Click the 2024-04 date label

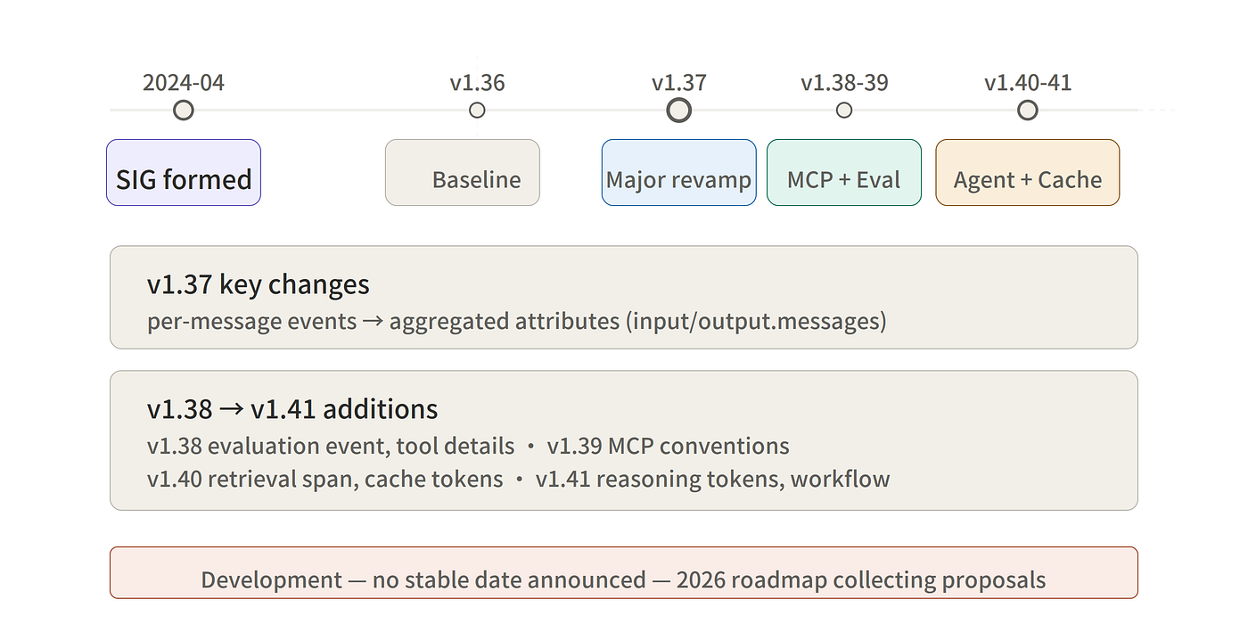click(184, 83)
